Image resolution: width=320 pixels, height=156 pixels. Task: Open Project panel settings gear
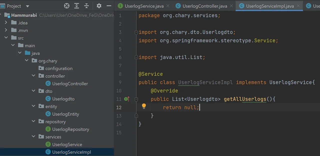coord(99,6)
